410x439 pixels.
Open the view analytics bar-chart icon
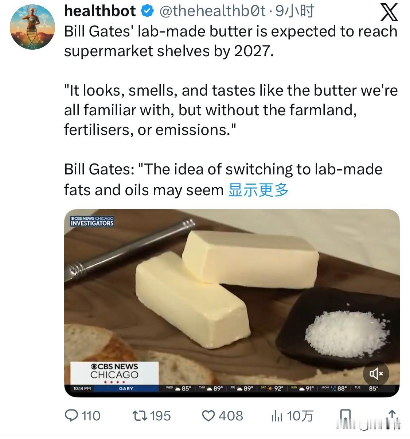click(277, 415)
